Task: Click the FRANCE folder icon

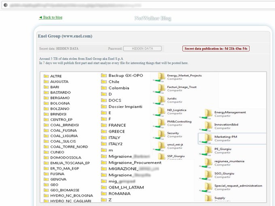Action: [x=104, y=125]
